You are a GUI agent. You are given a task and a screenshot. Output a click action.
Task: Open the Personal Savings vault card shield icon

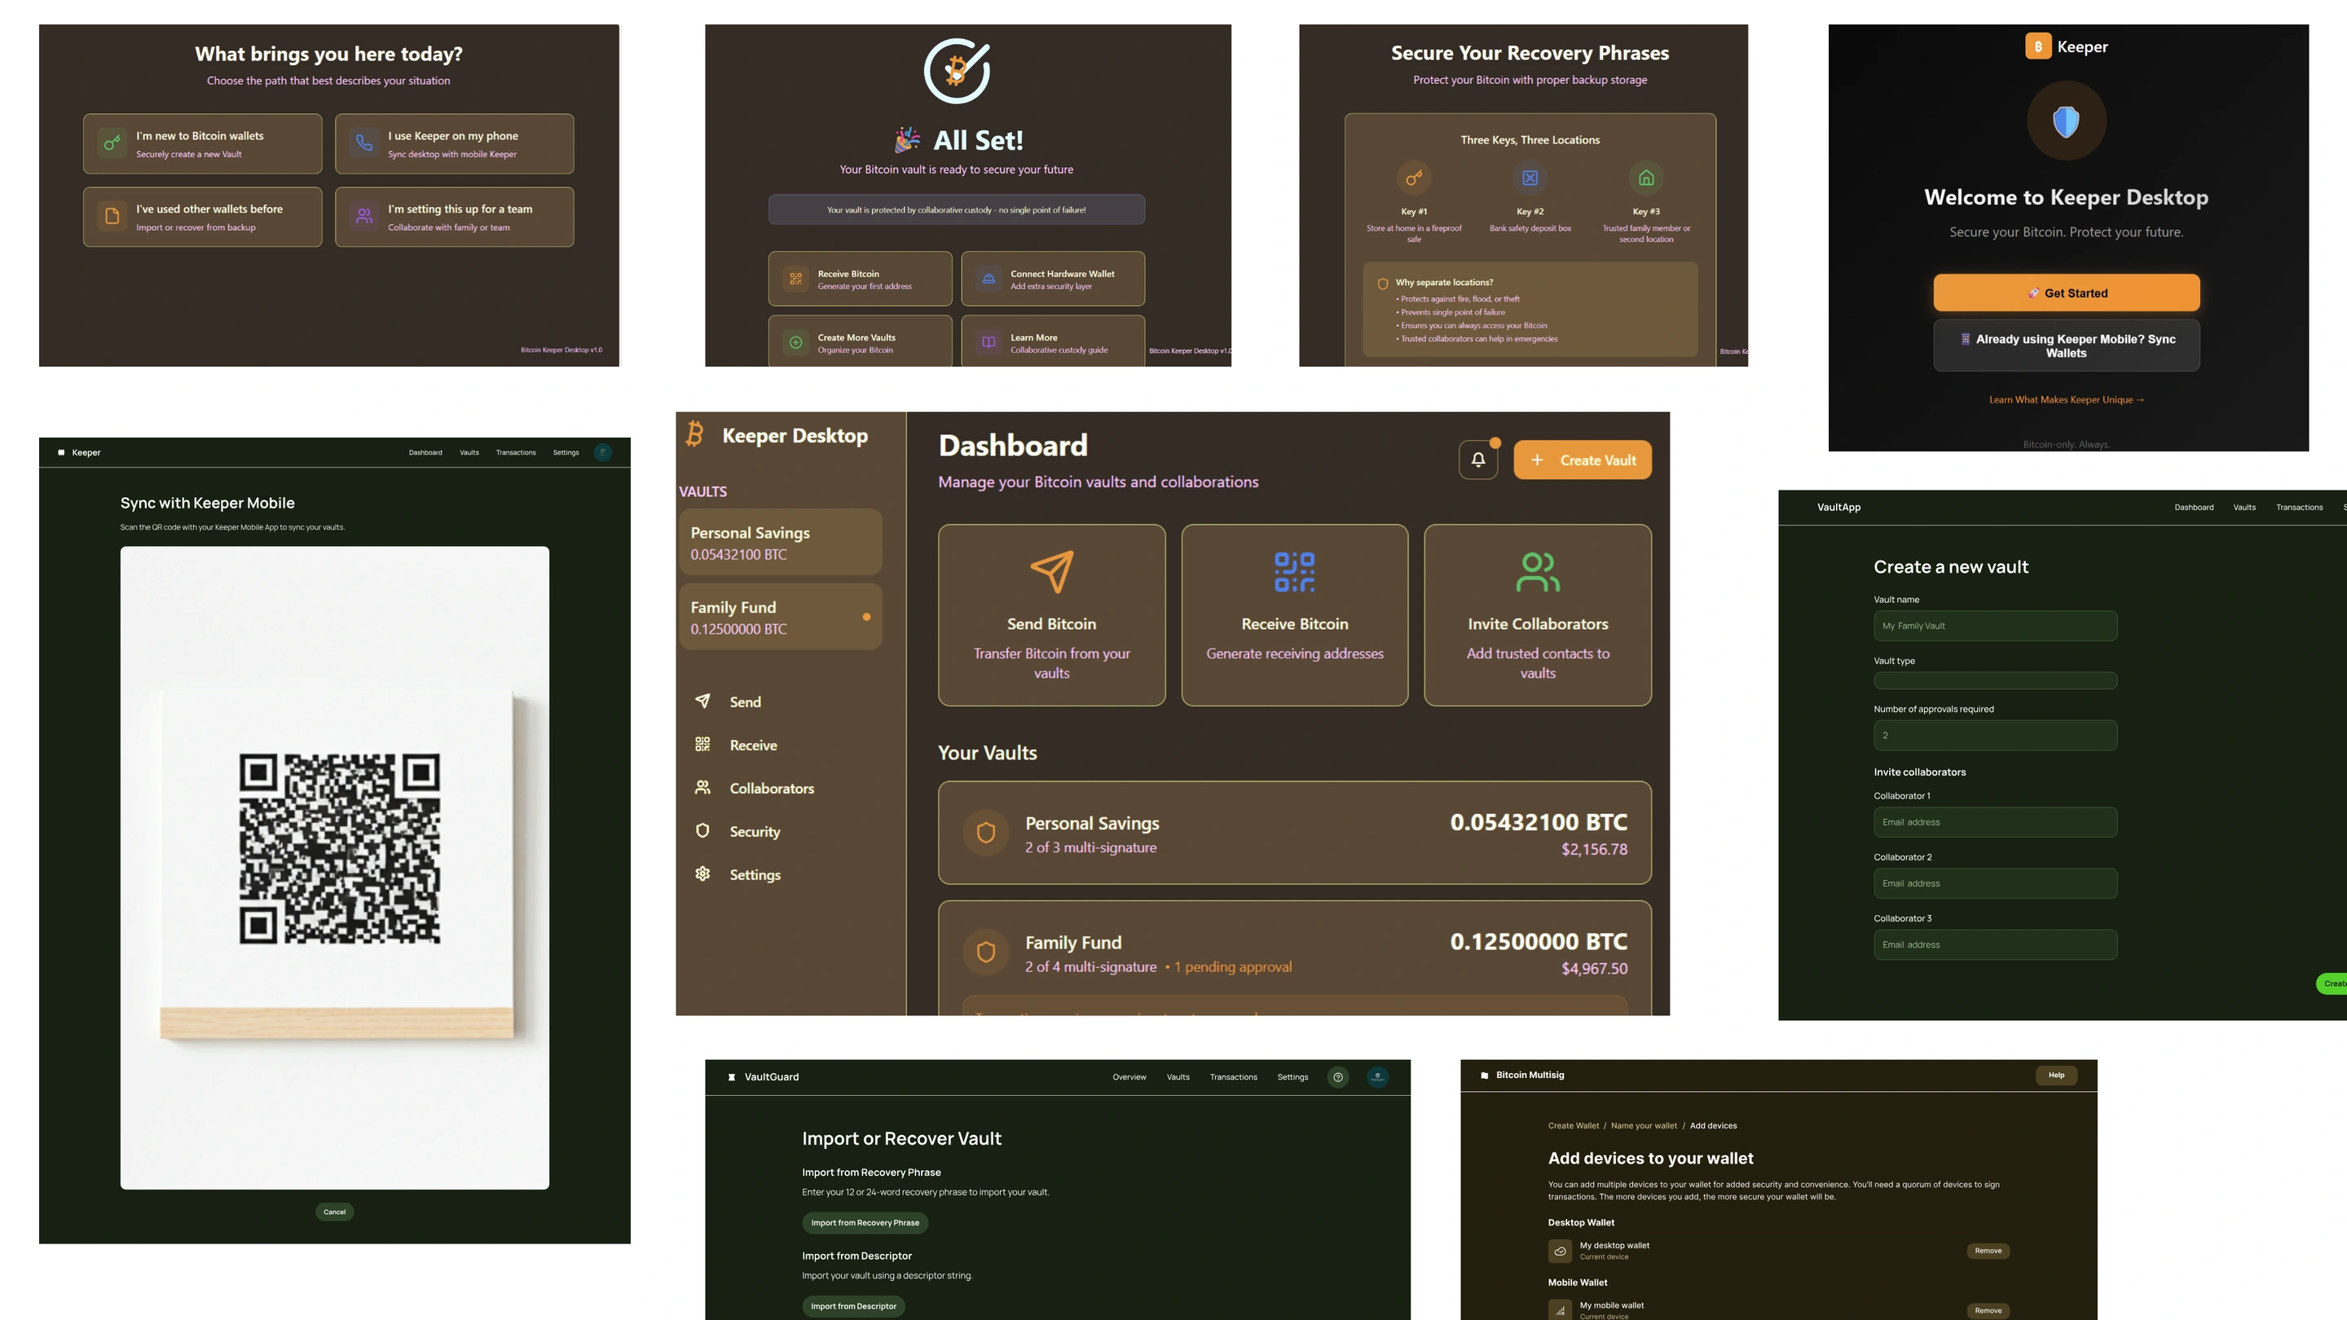pos(986,833)
